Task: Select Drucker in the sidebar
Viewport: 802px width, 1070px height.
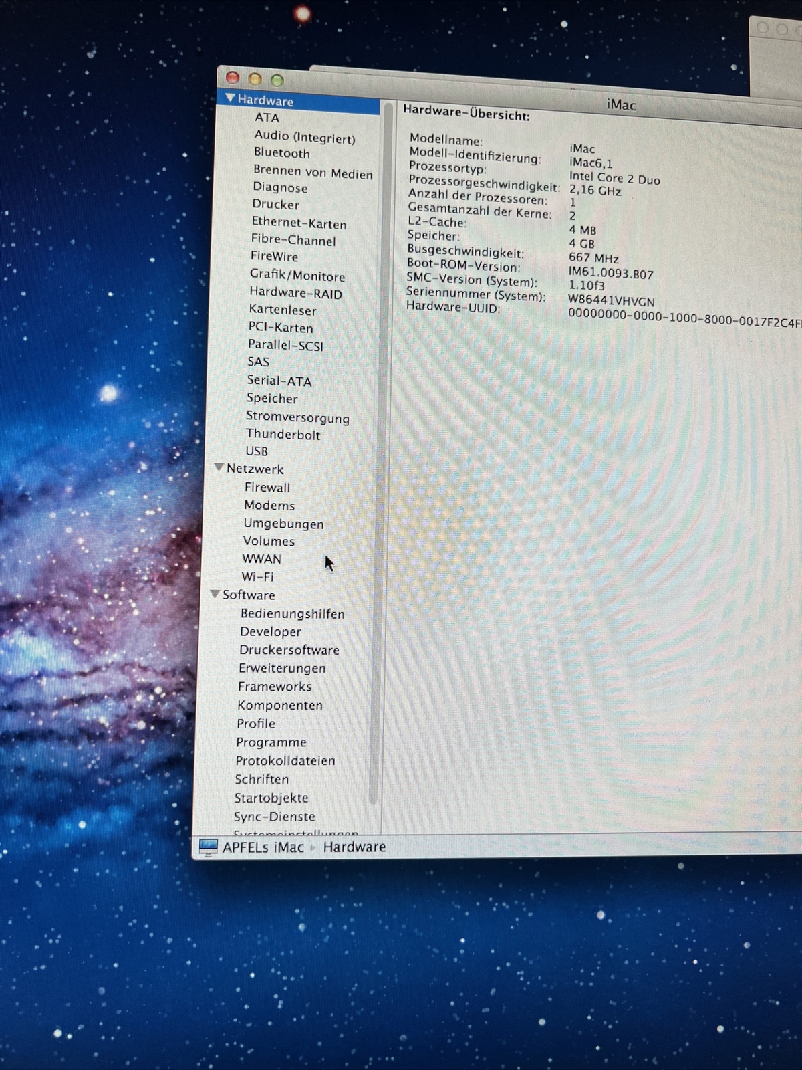Action: (x=275, y=205)
